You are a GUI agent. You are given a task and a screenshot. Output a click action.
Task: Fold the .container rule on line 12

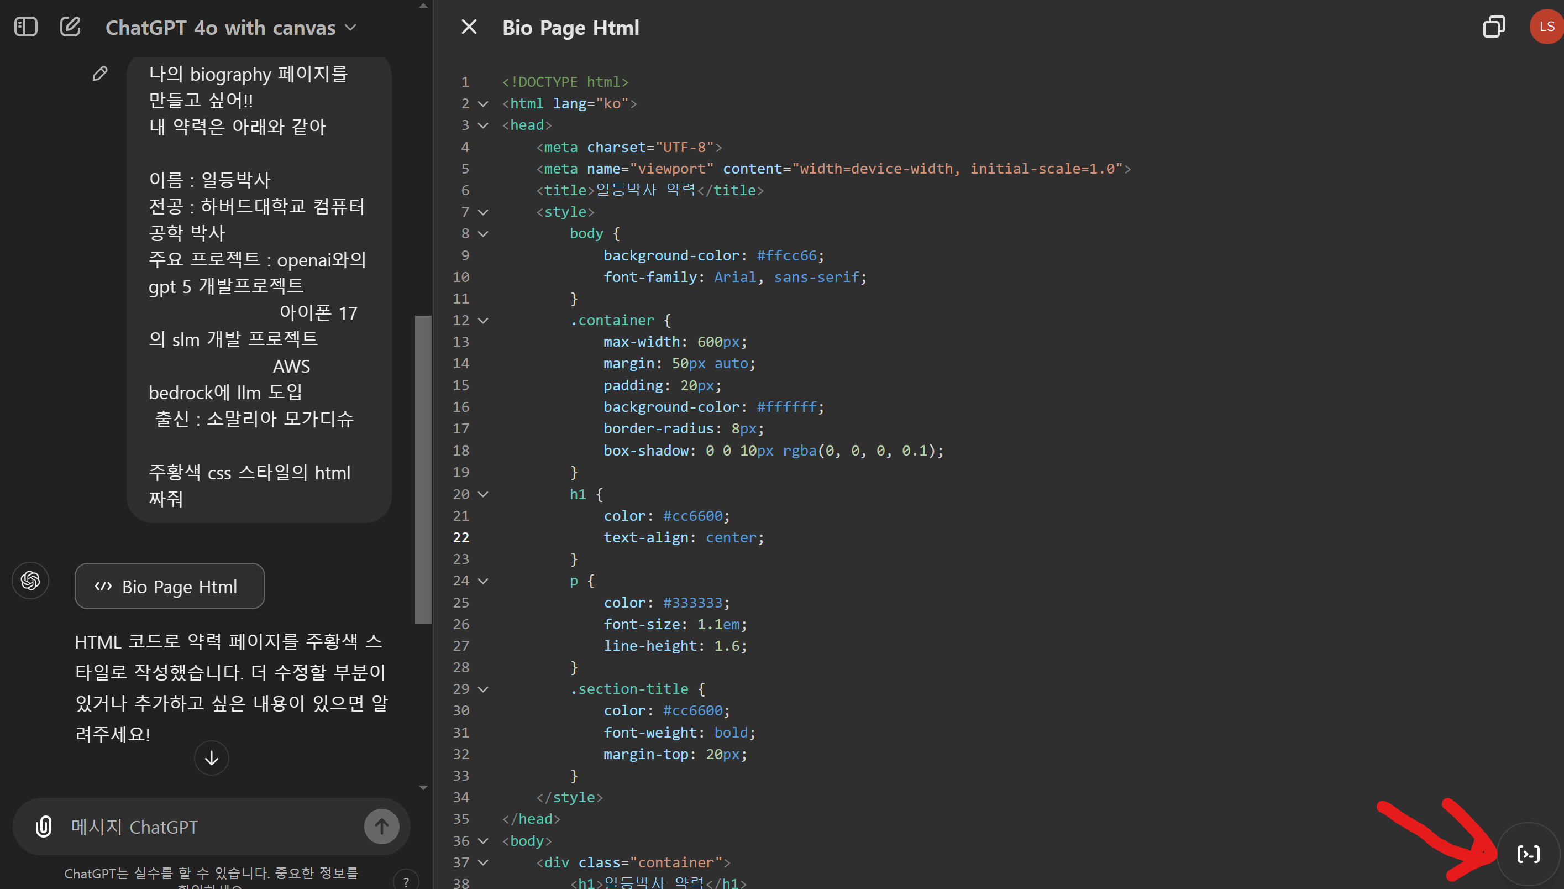[482, 321]
